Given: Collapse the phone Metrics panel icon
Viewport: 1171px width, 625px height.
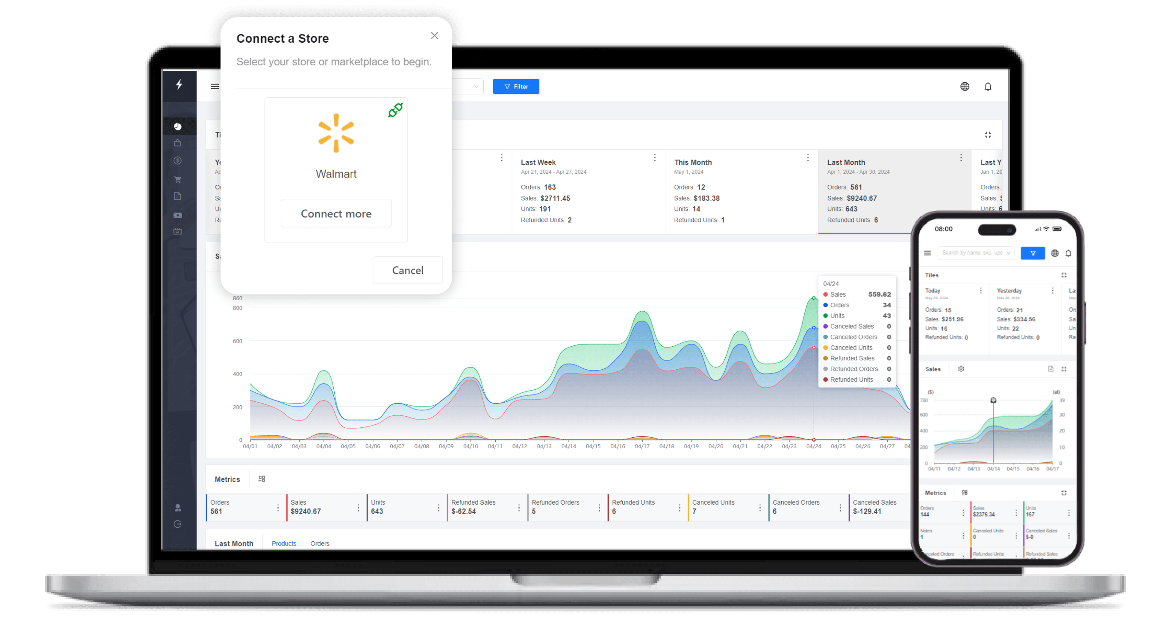Looking at the screenshot, I should tap(1064, 493).
